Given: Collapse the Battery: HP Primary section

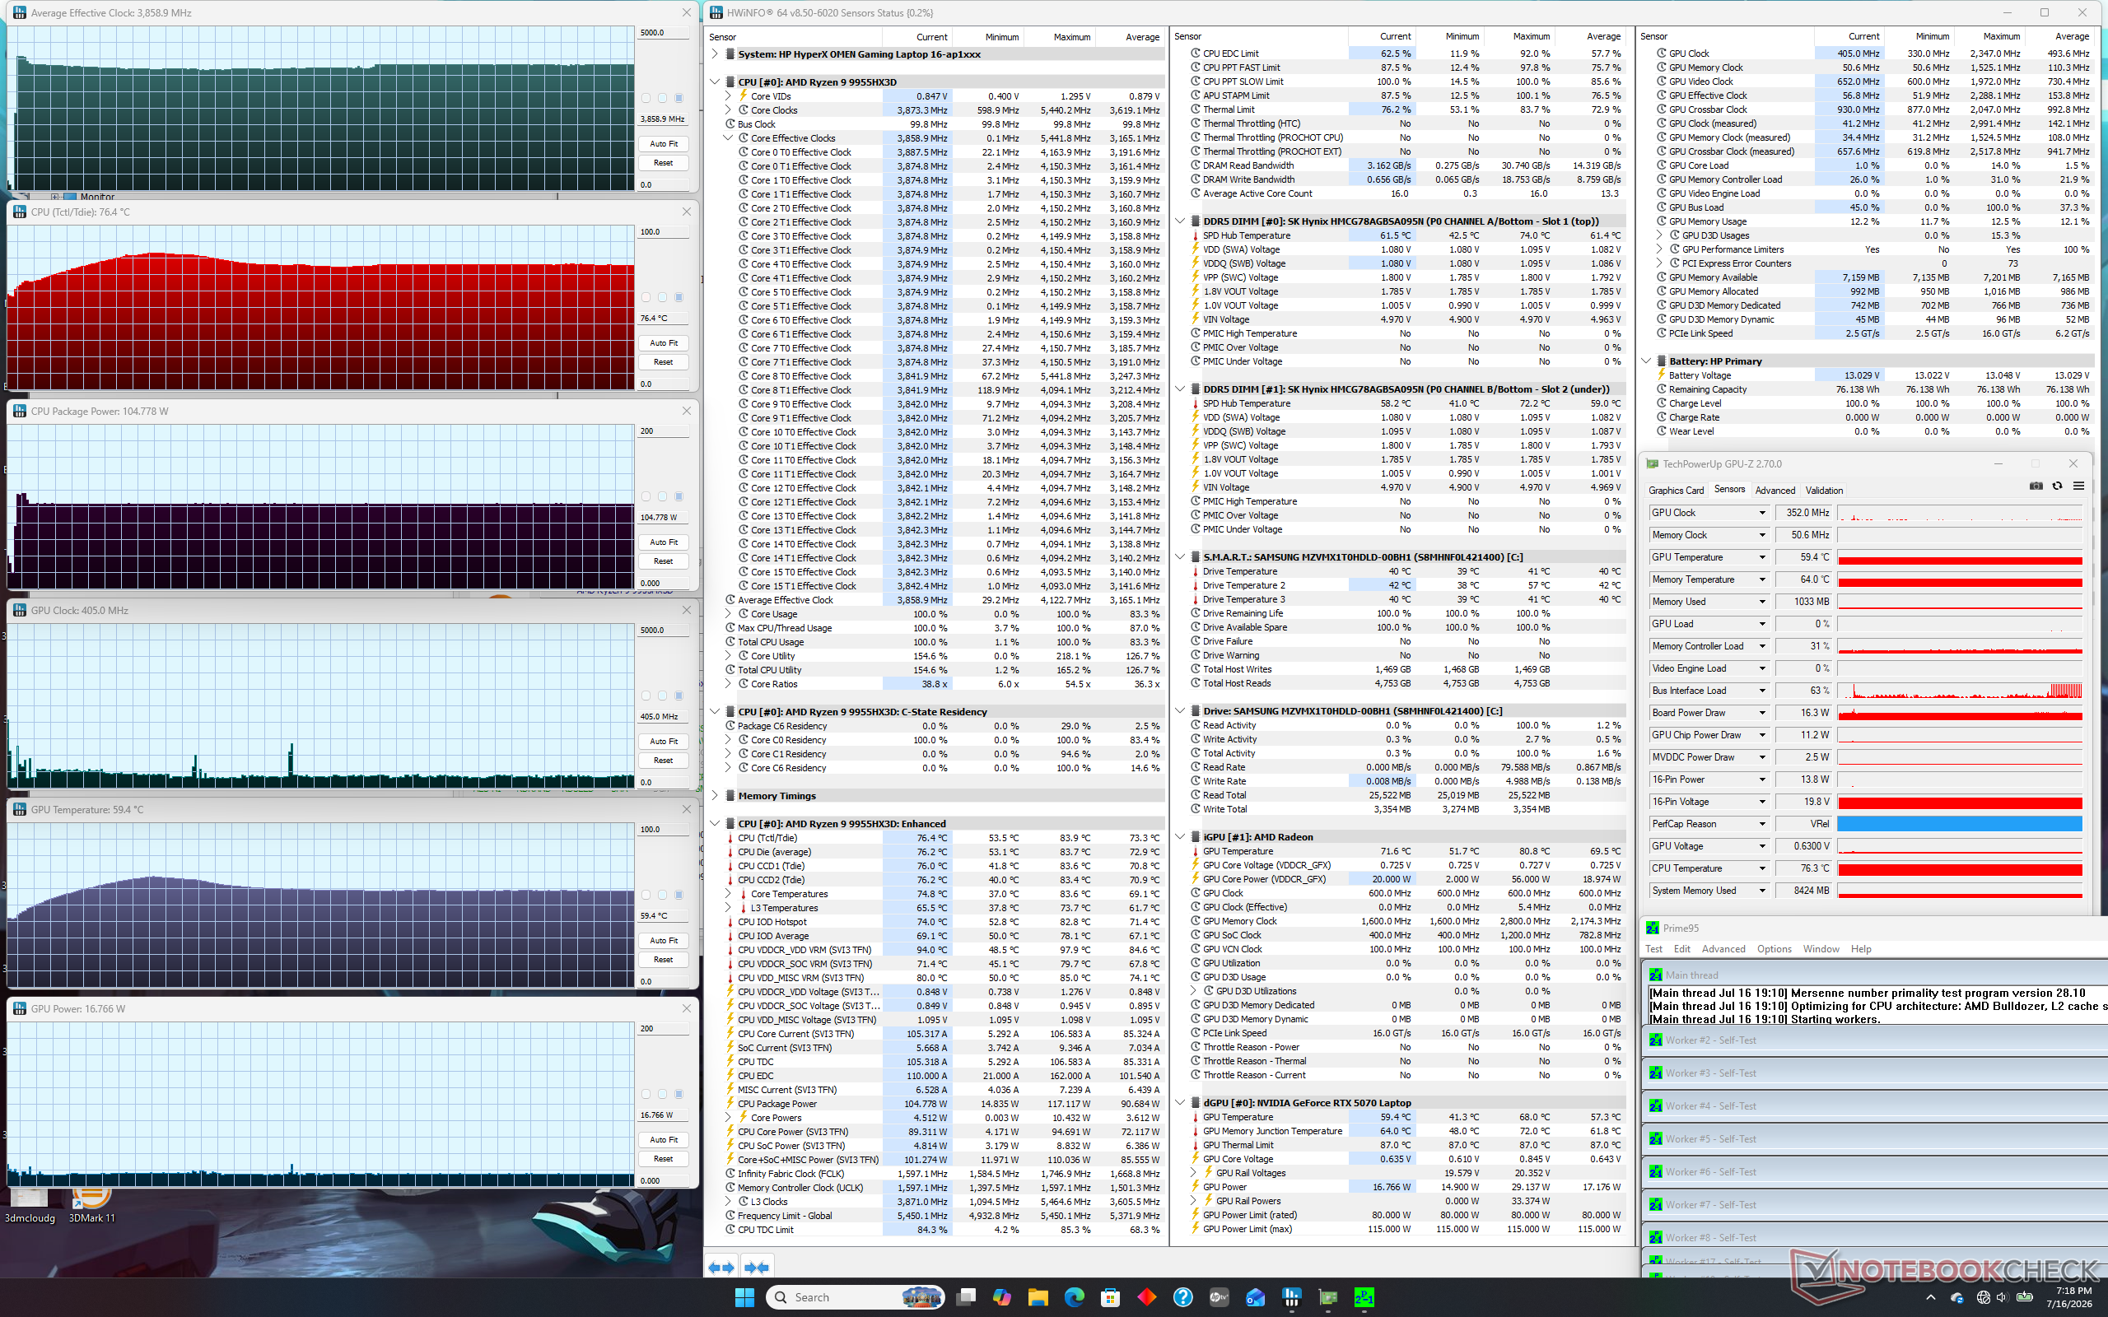Looking at the screenshot, I should tap(1646, 361).
